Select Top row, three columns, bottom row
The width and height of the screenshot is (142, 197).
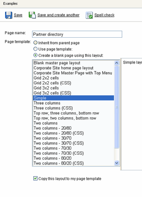coord(74,113)
